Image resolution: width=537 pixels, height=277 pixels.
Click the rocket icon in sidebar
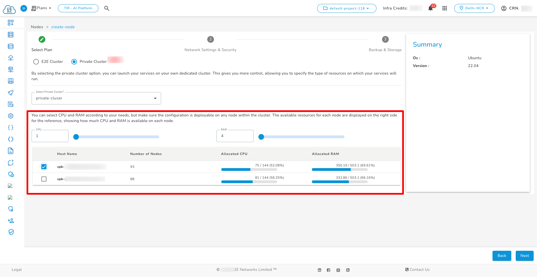click(11, 93)
